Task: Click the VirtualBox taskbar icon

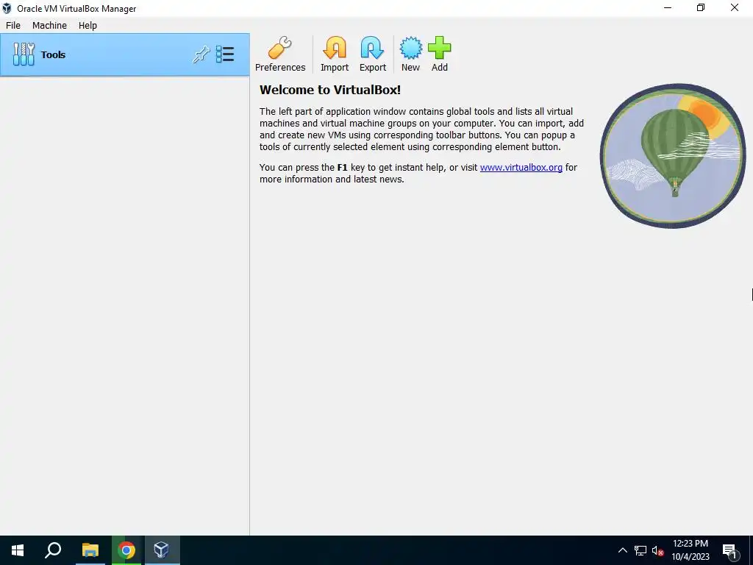Action: coord(162,550)
